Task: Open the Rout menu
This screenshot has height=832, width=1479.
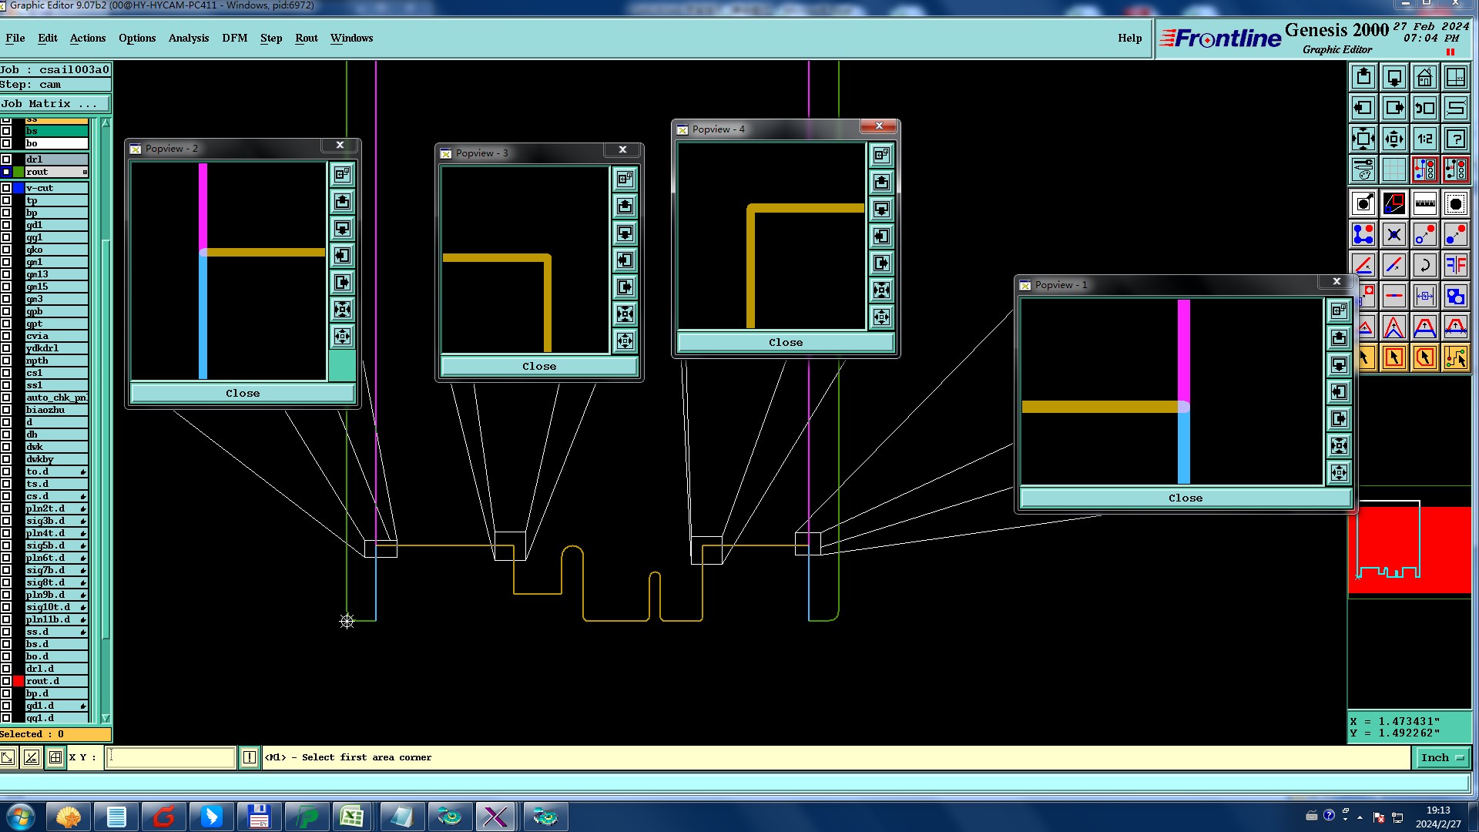Action: click(x=307, y=38)
